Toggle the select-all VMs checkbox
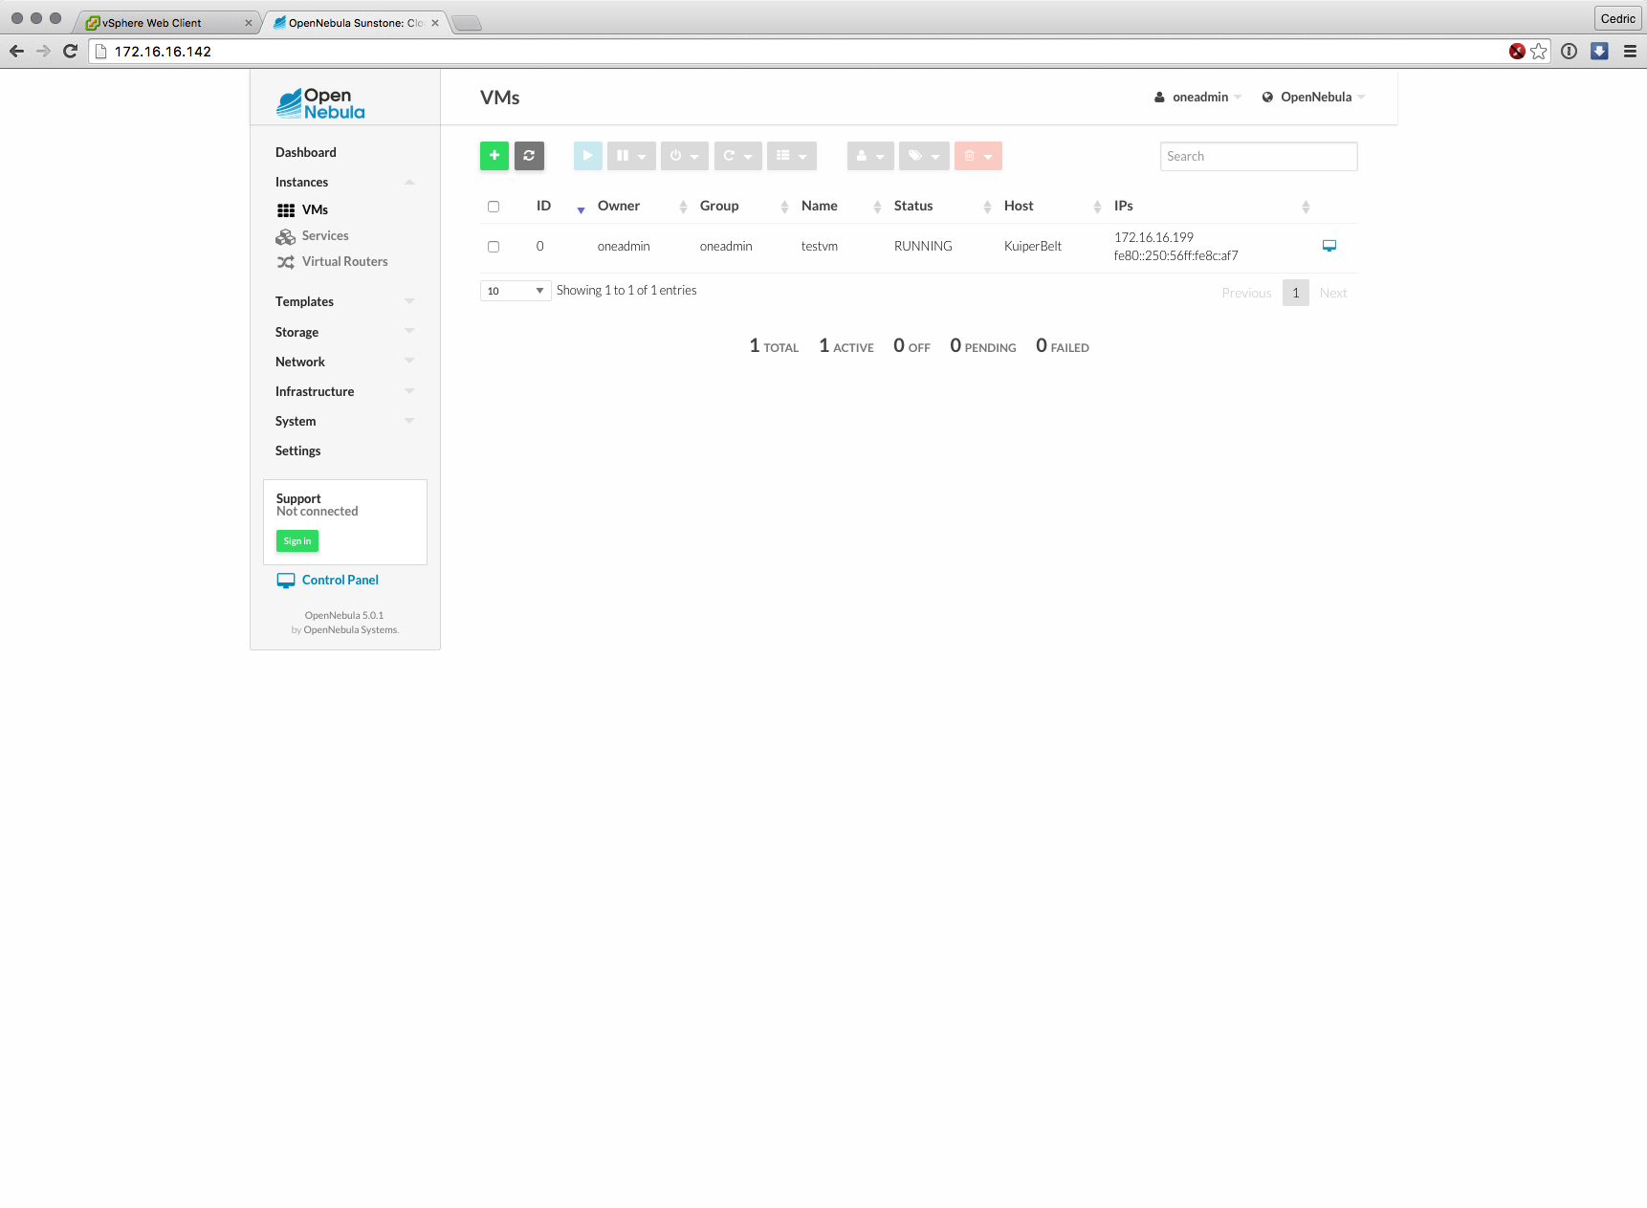The width and height of the screenshot is (1647, 1208). click(494, 207)
